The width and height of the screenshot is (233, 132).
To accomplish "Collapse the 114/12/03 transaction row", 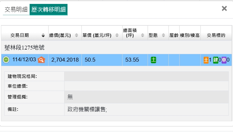I will click(x=6, y=60).
